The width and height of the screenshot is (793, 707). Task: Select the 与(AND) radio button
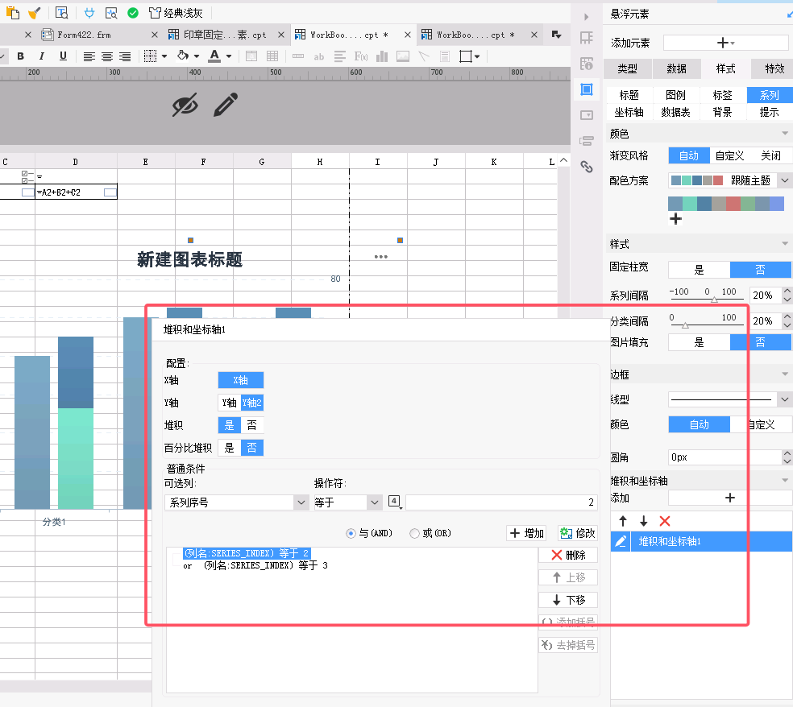pyautogui.click(x=351, y=533)
